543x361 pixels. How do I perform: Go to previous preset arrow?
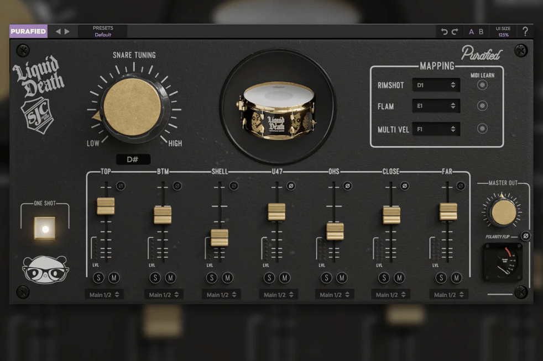click(58, 31)
